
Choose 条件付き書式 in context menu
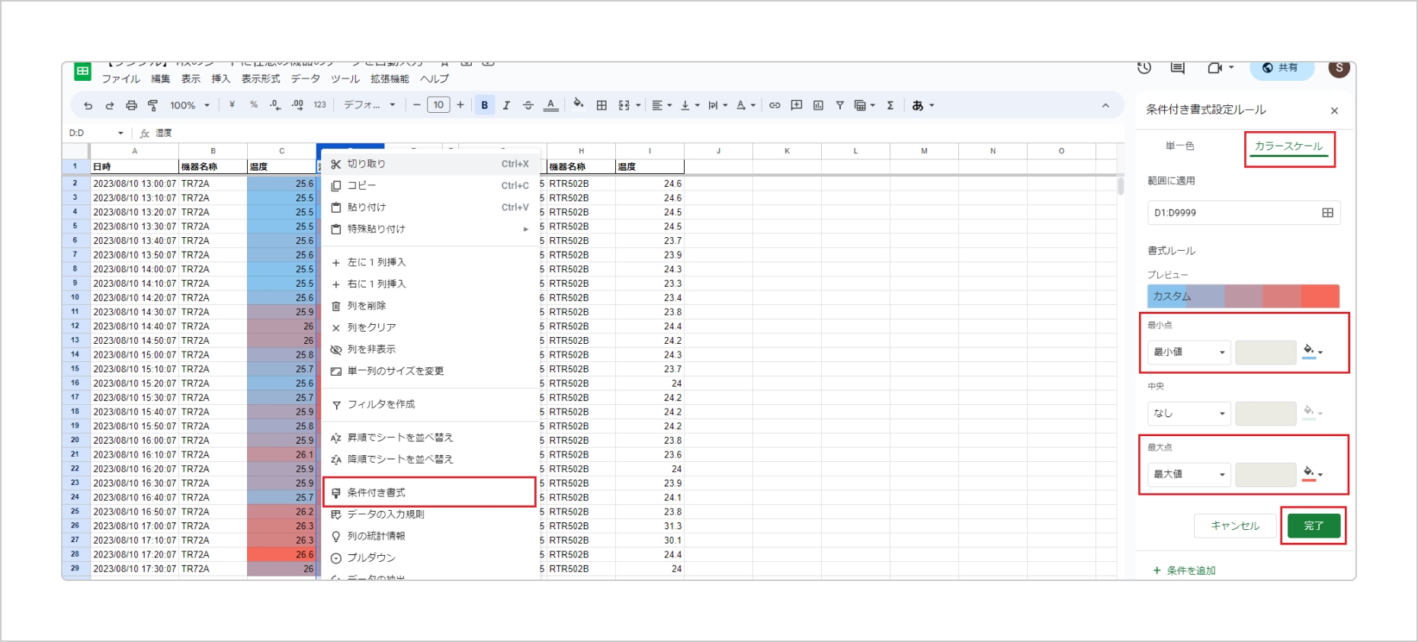click(x=430, y=493)
